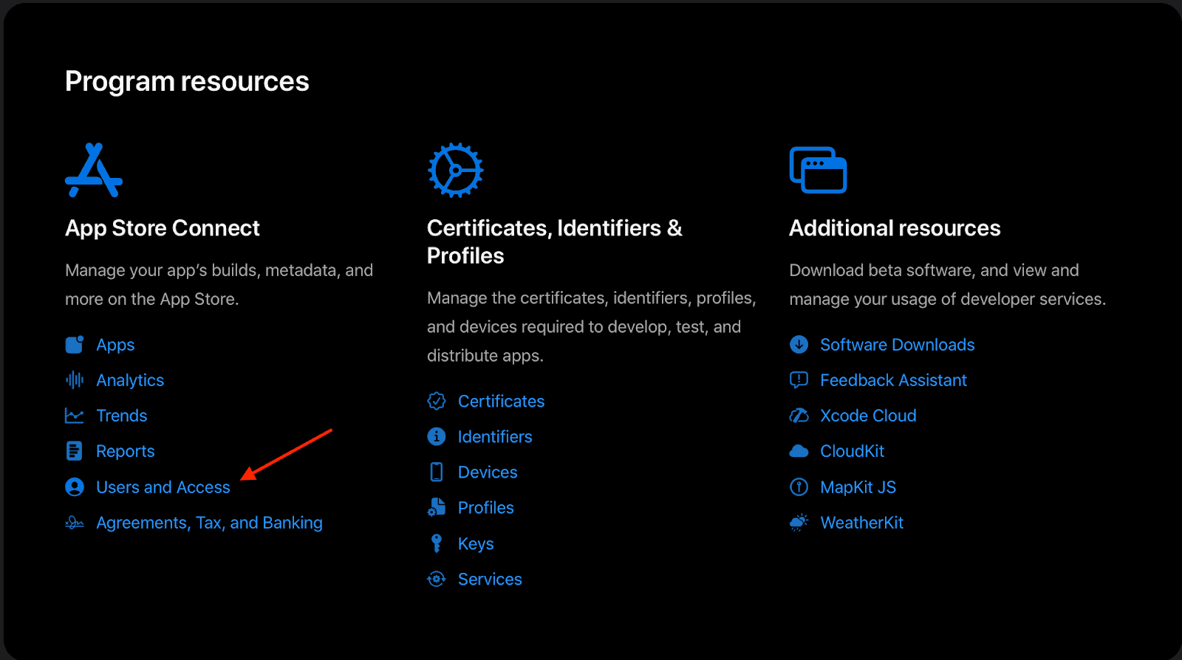Image resolution: width=1182 pixels, height=660 pixels.
Task: Click the Certificates, Identifiers & Profiles heading
Action: pos(555,241)
